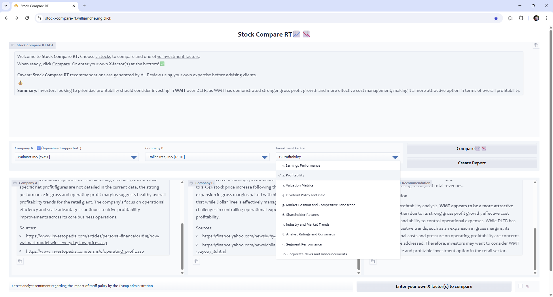Click the chat bubble icon beside Company A
Screen dimensions: 553x297
pyautogui.click(x=15, y=183)
